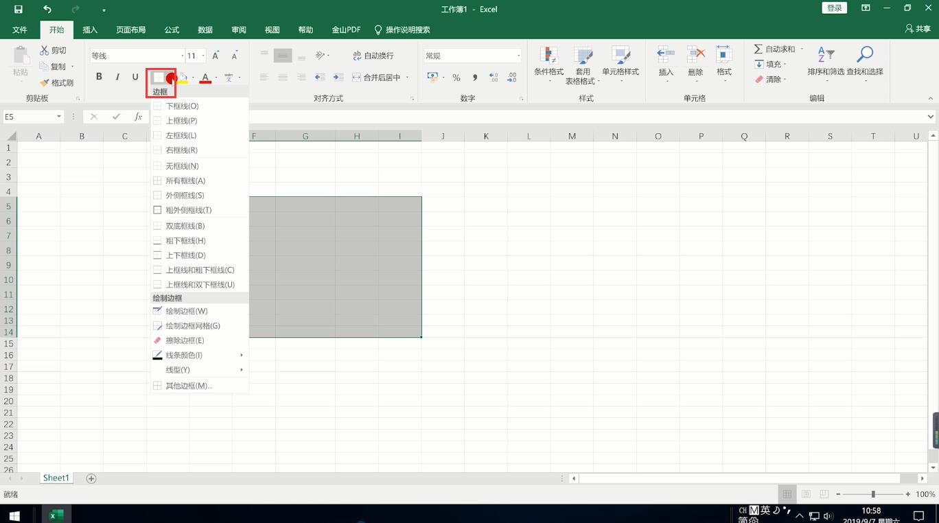The height and width of the screenshot is (523, 939).
Task: Click Find and Select (查找和选择)
Action: (865, 63)
